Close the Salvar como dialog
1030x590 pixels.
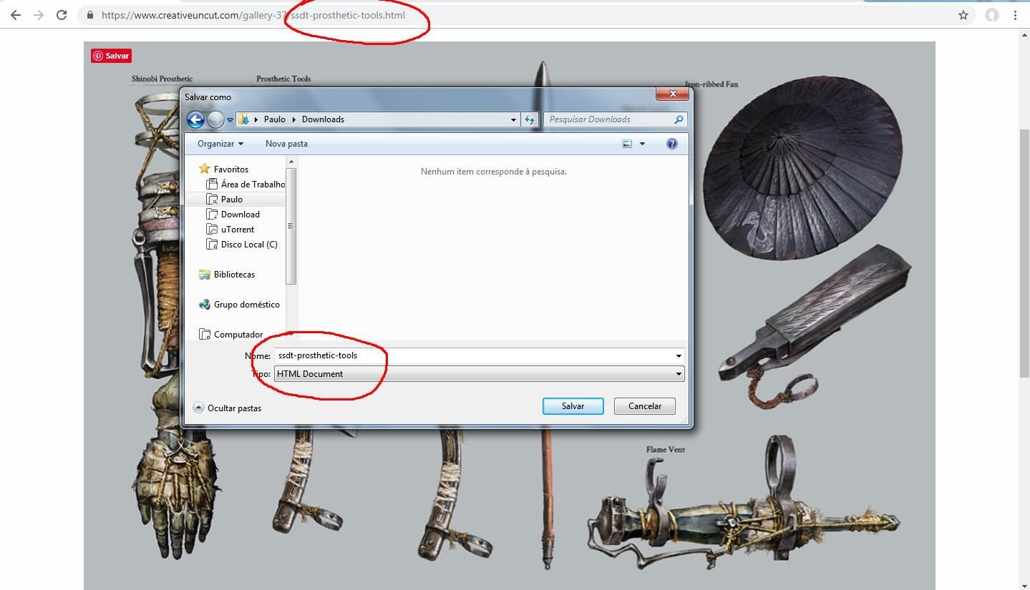(x=672, y=94)
